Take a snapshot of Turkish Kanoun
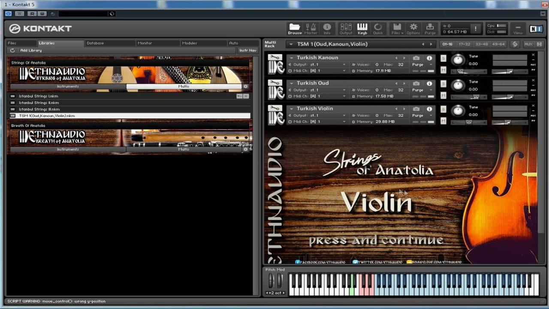This screenshot has height=309, width=549. [x=416, y=58]
